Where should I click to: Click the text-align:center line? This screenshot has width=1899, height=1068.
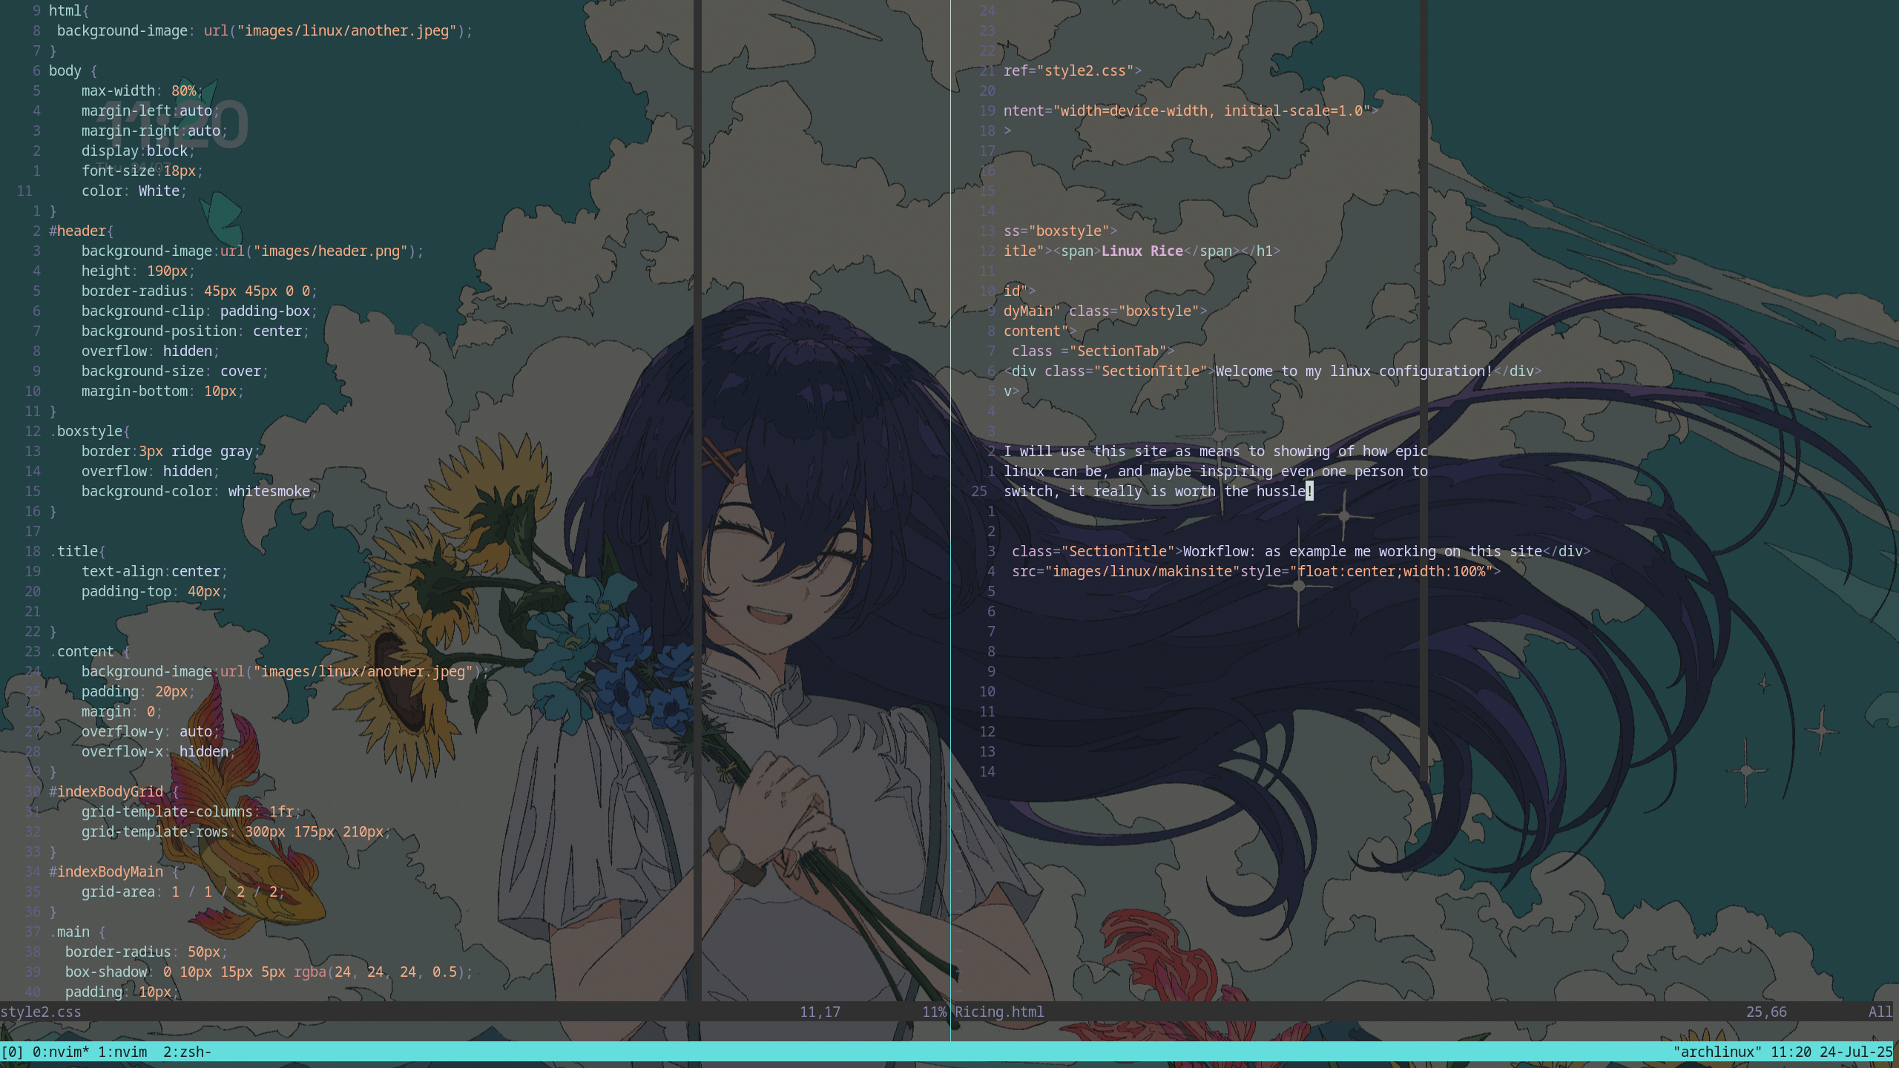point(155,571)
